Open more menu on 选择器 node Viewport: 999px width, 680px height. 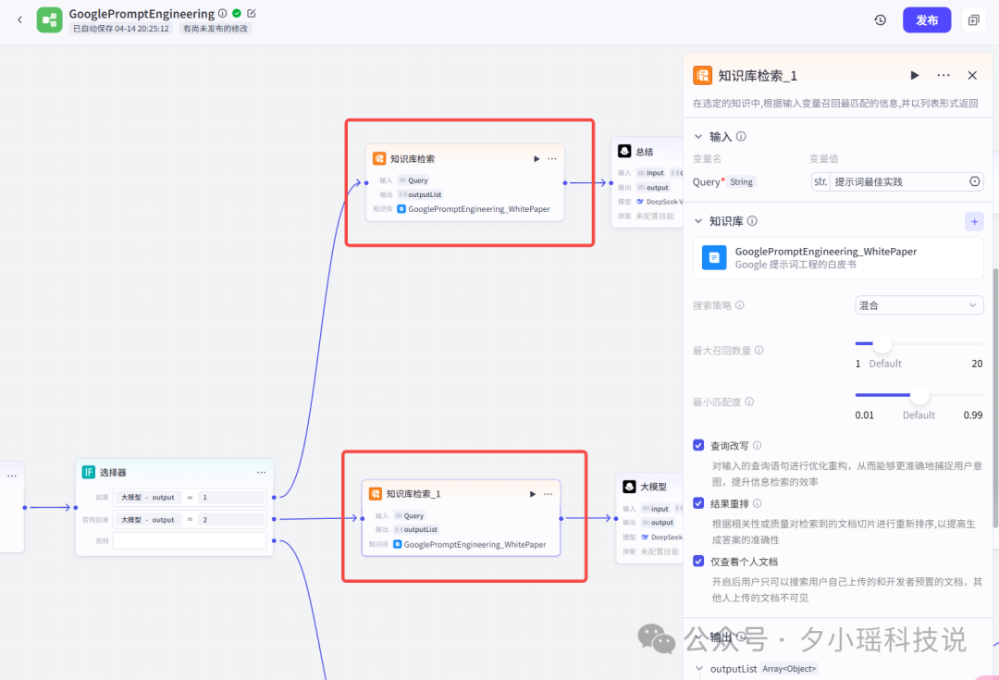pos(261,472)
